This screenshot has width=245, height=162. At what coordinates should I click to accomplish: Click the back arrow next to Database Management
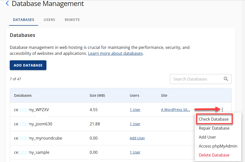[x=7, y=3]
